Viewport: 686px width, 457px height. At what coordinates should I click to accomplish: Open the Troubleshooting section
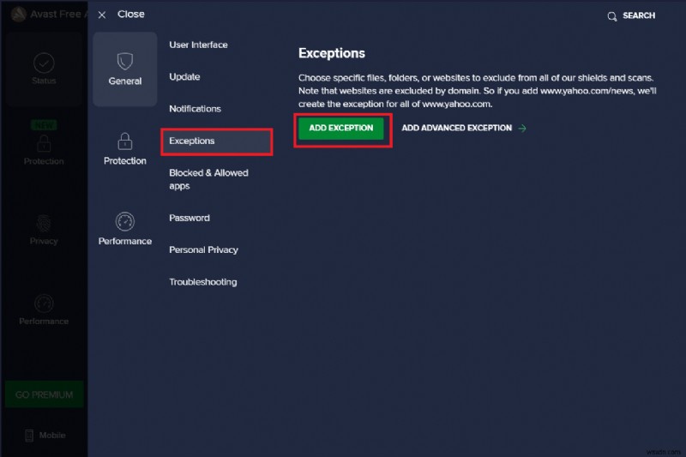point(202,282)
